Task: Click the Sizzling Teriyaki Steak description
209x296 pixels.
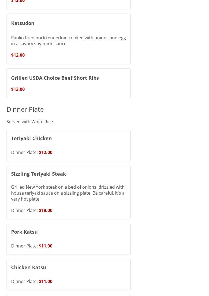Action: [68, 193]
